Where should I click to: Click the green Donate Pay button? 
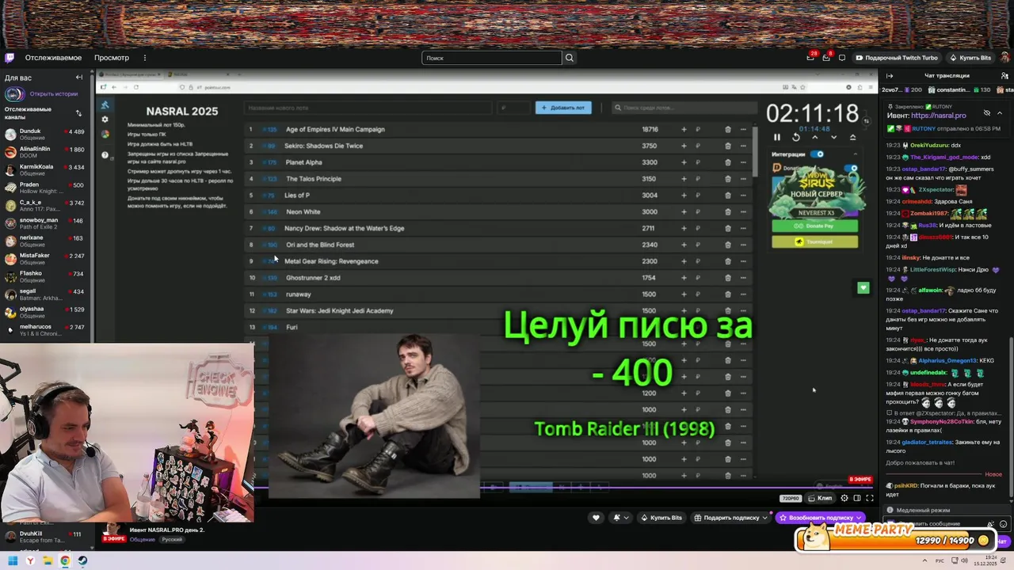[x=815, y=226]
